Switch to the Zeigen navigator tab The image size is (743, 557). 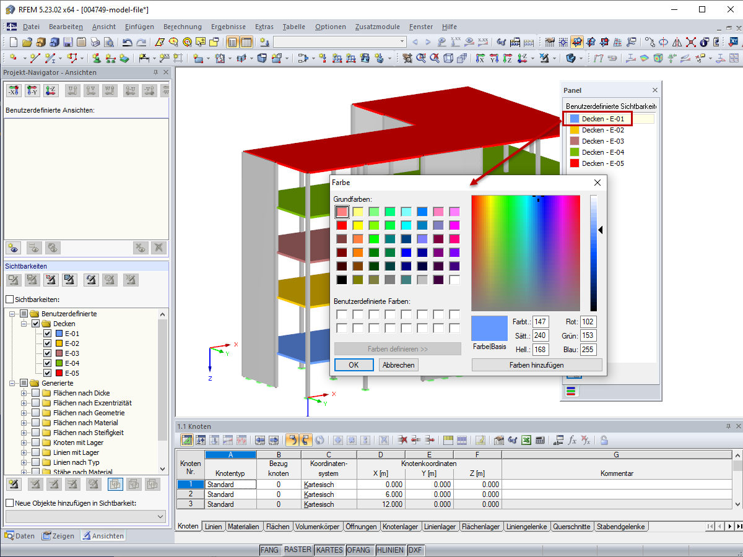[58, 536]
